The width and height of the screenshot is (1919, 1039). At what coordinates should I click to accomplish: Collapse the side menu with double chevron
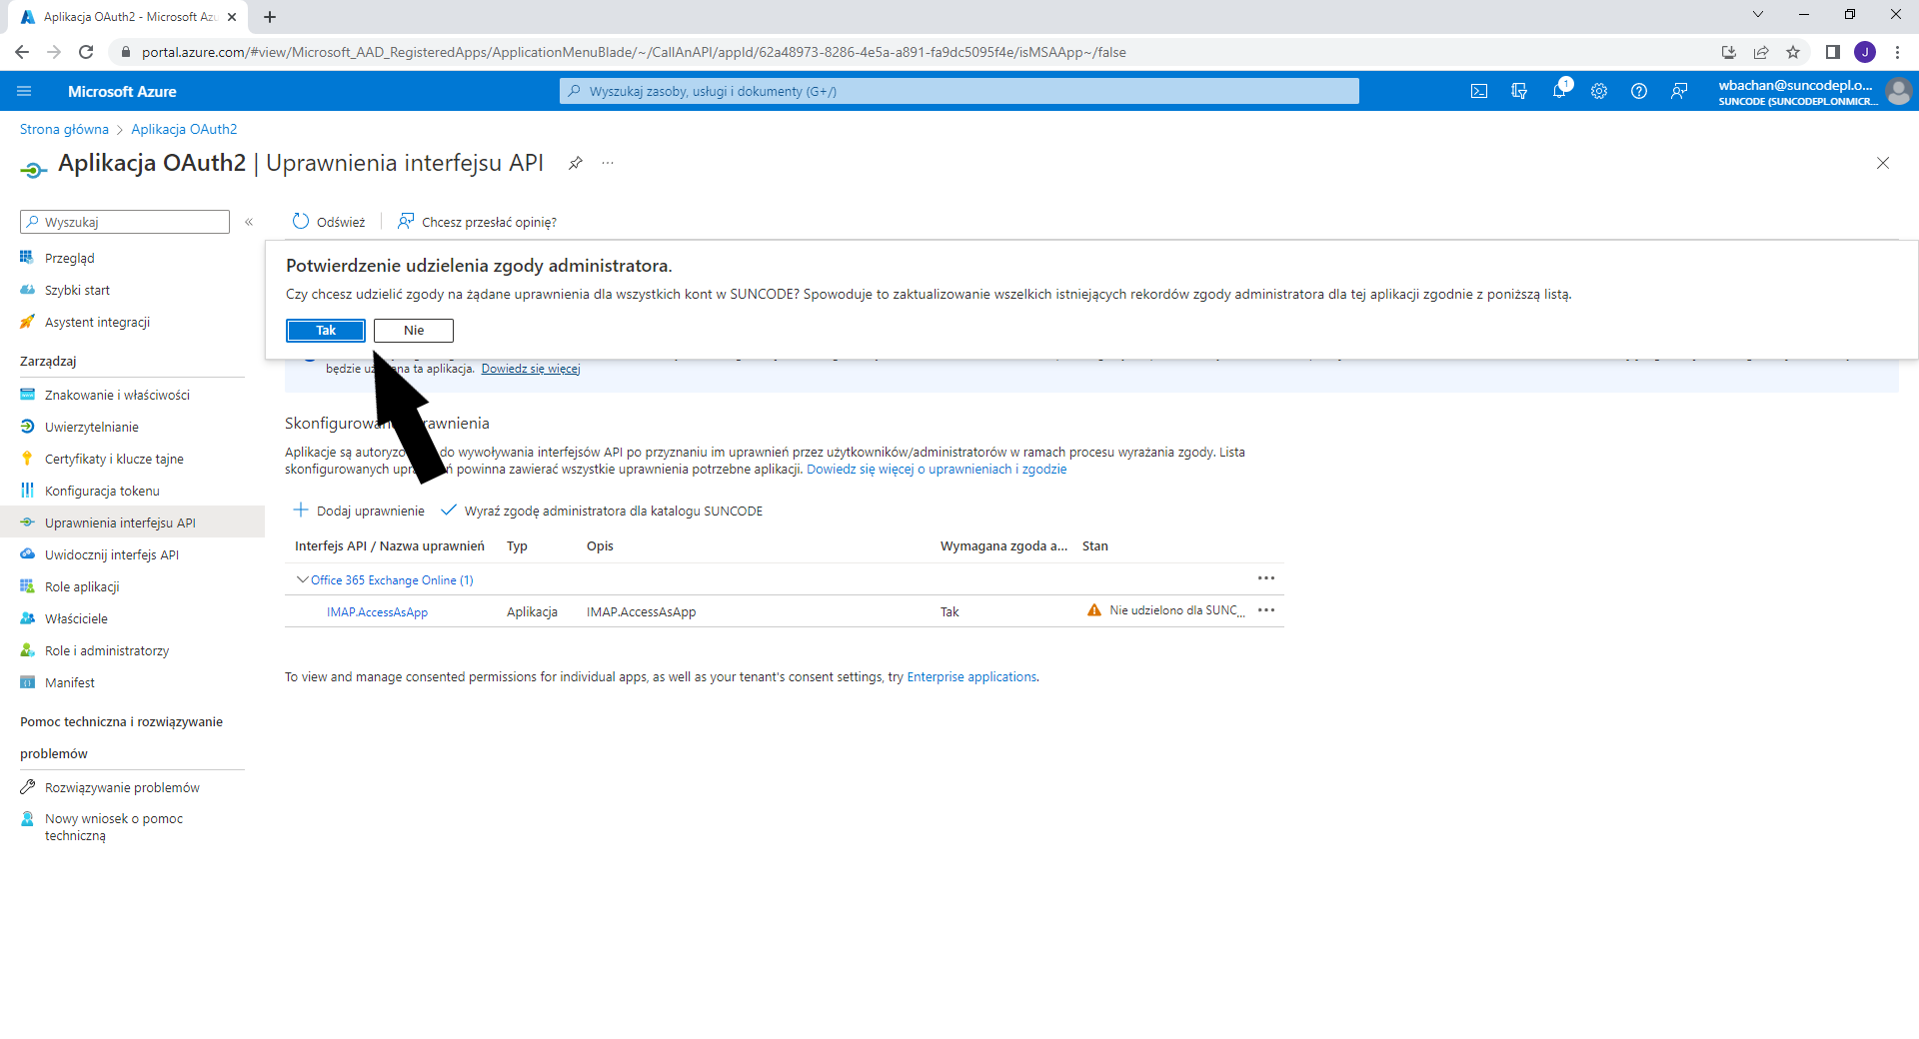tap(249, 222)
